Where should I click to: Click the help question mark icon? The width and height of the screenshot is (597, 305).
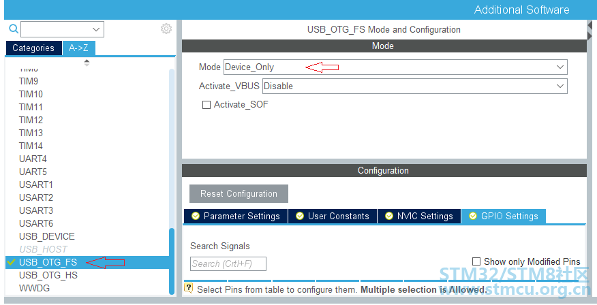pyautogui.click(x=188, y=288)
